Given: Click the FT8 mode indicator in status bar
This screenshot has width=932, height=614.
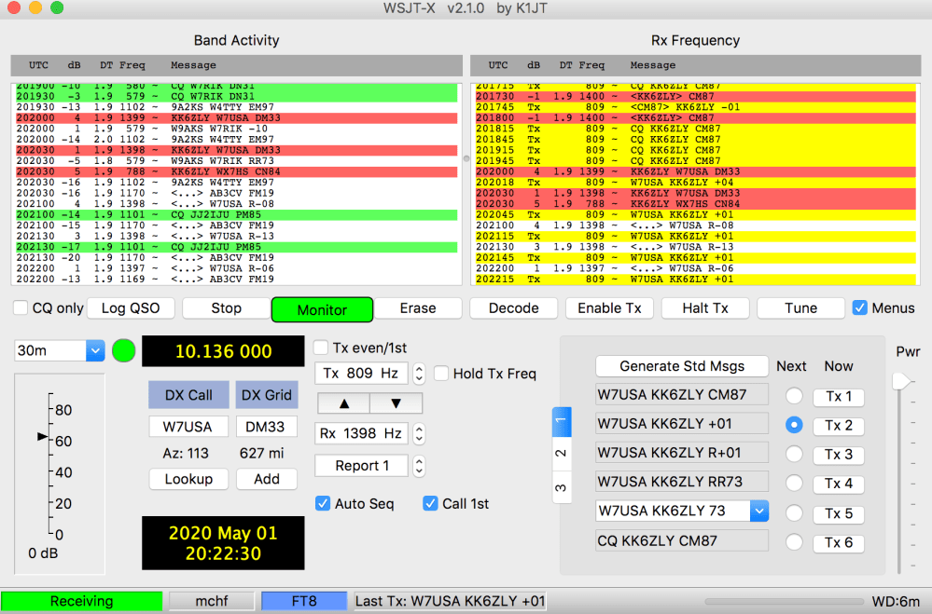Looking at the screenshot, I should tap(303, 601).
